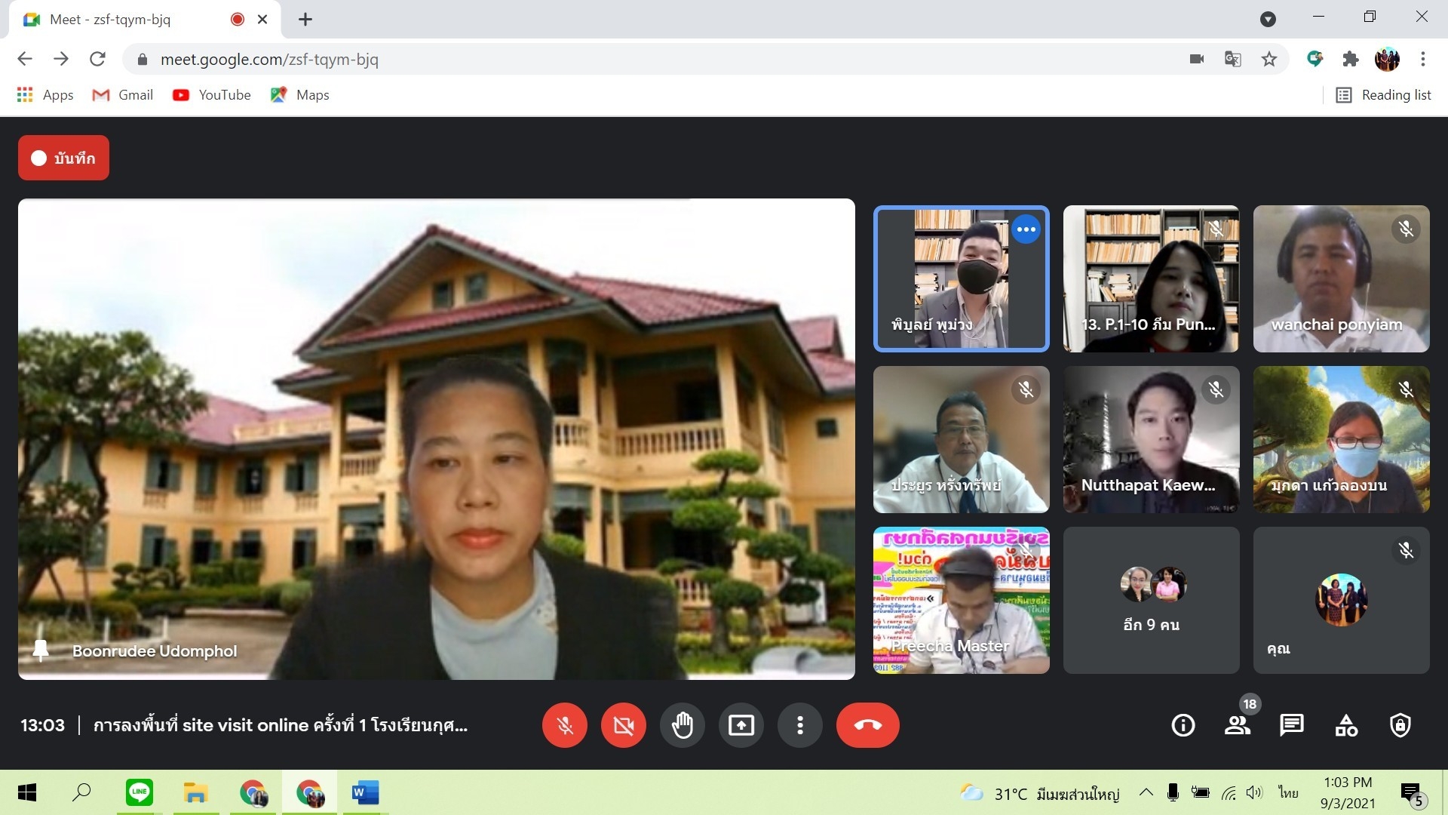Expand the system tray hidden icons chevron
Viewport: 1448px width, 815px height.
1146,792
